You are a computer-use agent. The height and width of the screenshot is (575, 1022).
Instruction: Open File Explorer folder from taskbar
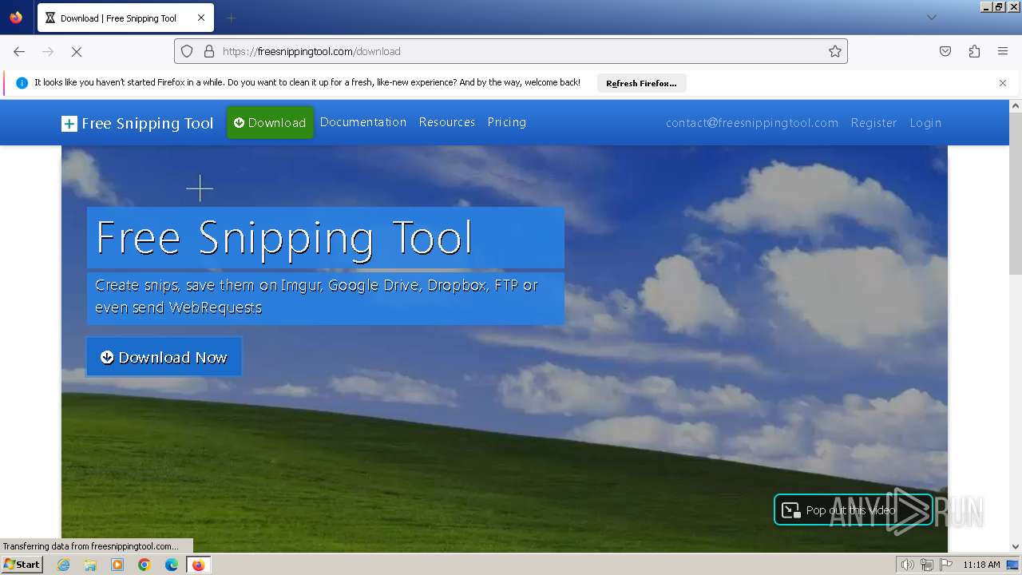tap(90, 565)
